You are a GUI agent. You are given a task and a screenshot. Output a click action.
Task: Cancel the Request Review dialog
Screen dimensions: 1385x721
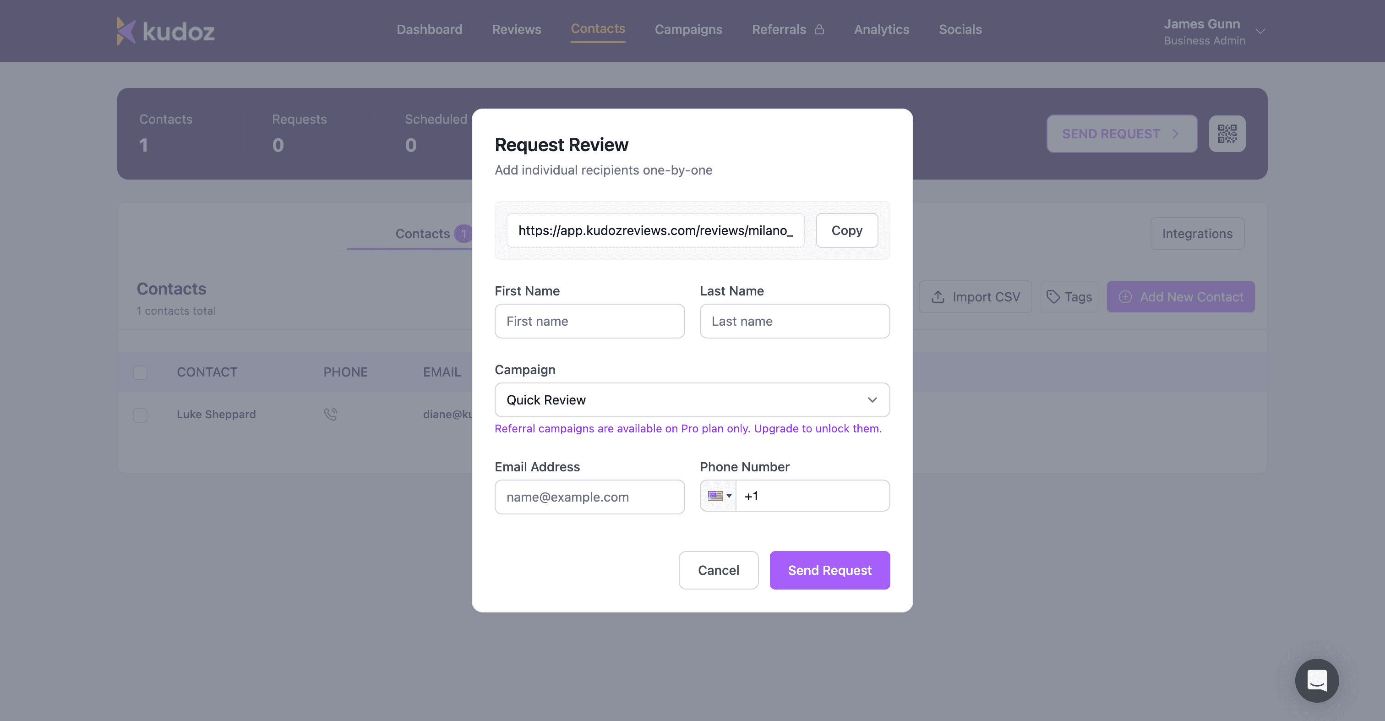[718, 570]
